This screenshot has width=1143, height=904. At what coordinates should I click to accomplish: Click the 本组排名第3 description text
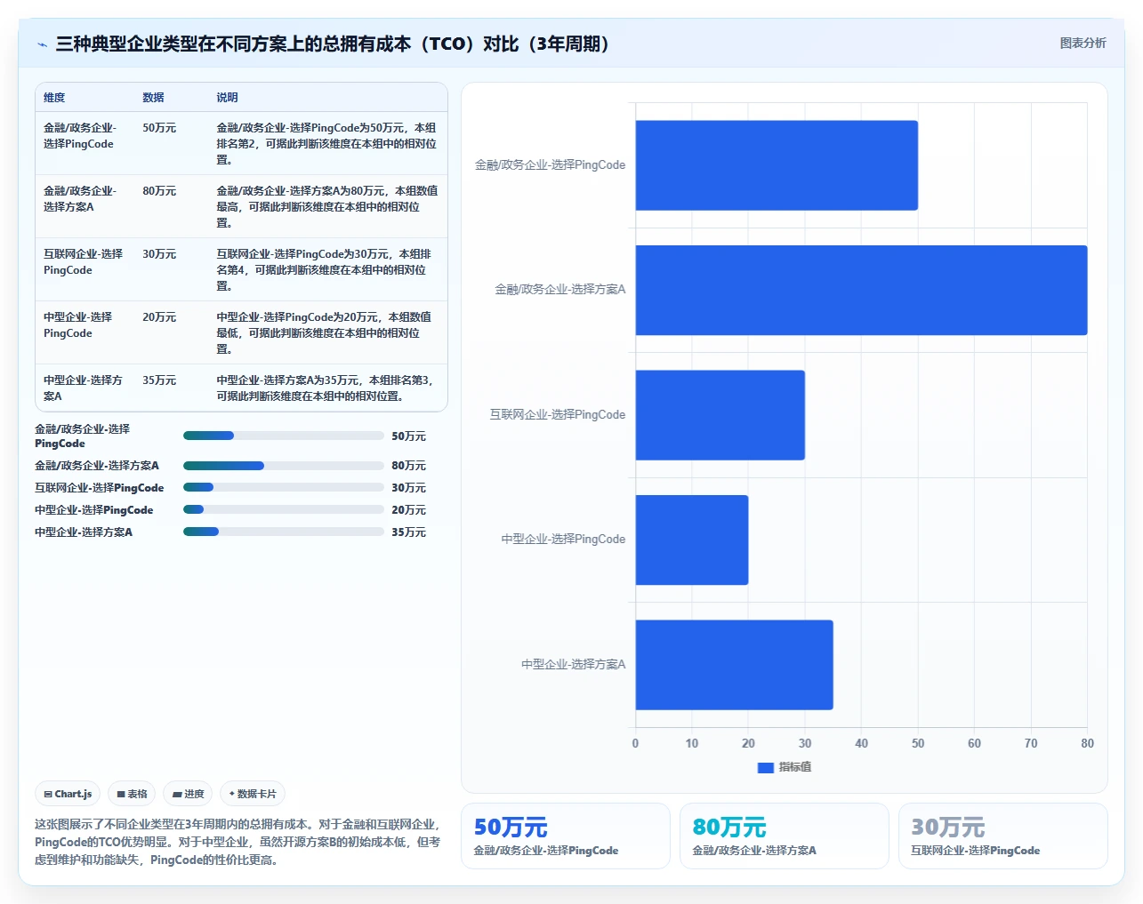coord(326,388)
